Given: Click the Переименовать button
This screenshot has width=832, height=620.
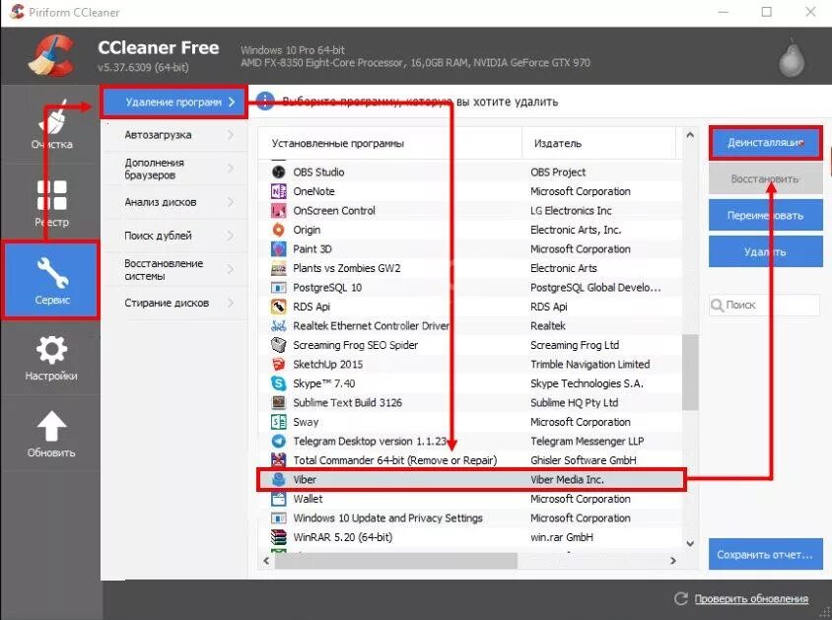Looking at the screenshot, I should pyautogui.click(x=766, y=215).
